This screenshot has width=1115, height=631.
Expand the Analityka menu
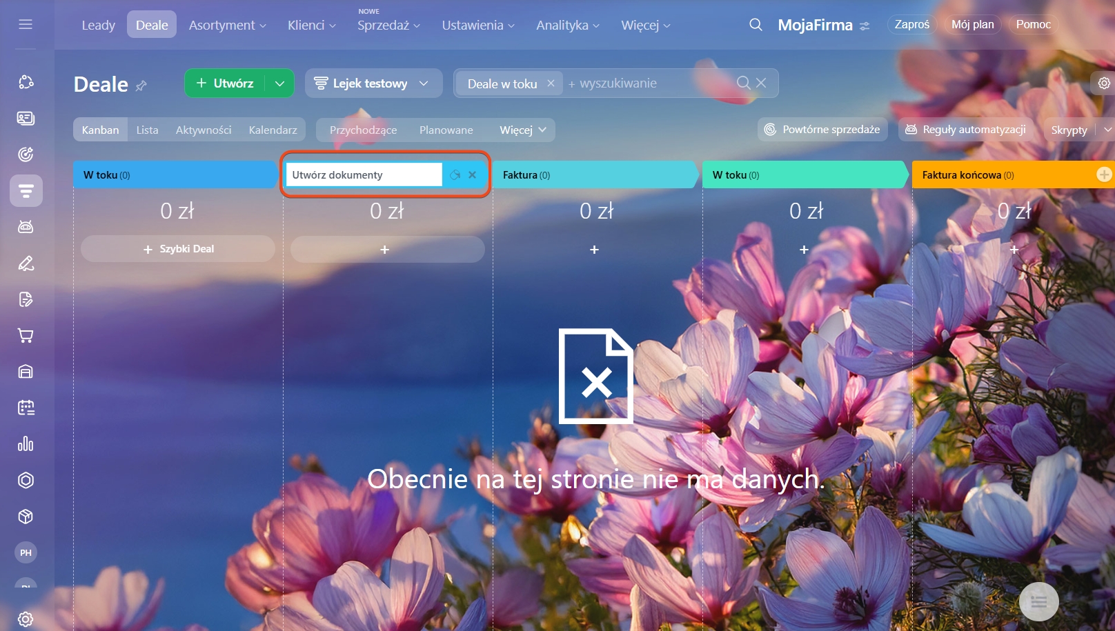[x=568, y=26]
